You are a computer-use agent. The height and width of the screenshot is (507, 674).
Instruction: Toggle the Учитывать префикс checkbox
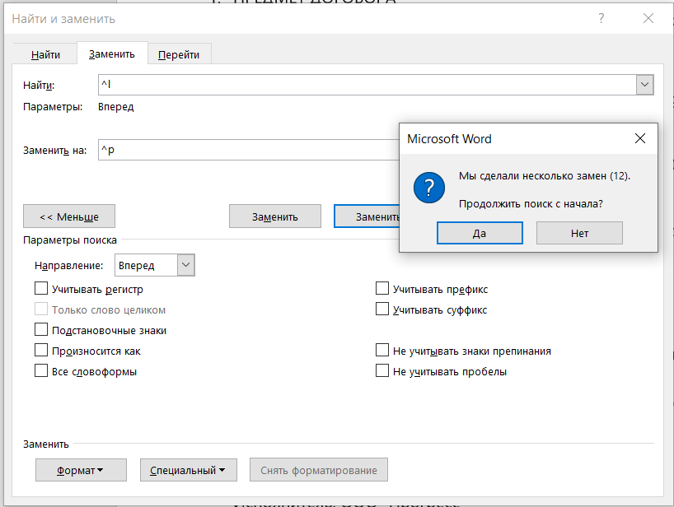pyautogui.click(x=382, y=288)
